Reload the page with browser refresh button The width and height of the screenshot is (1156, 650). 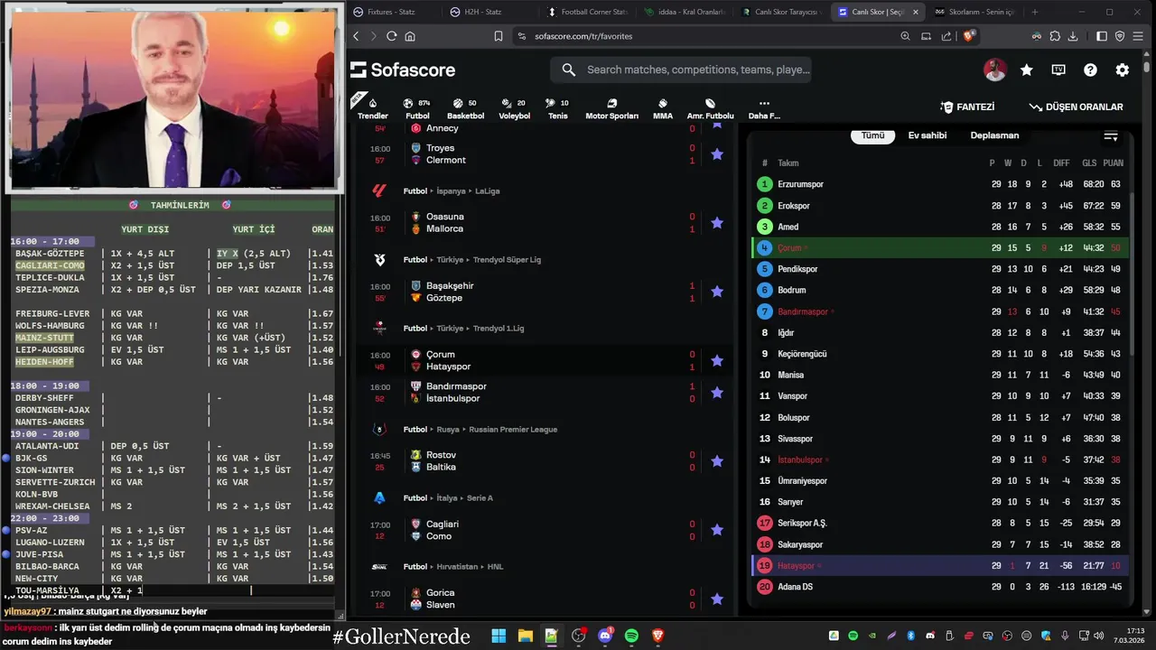coord(391,36)
